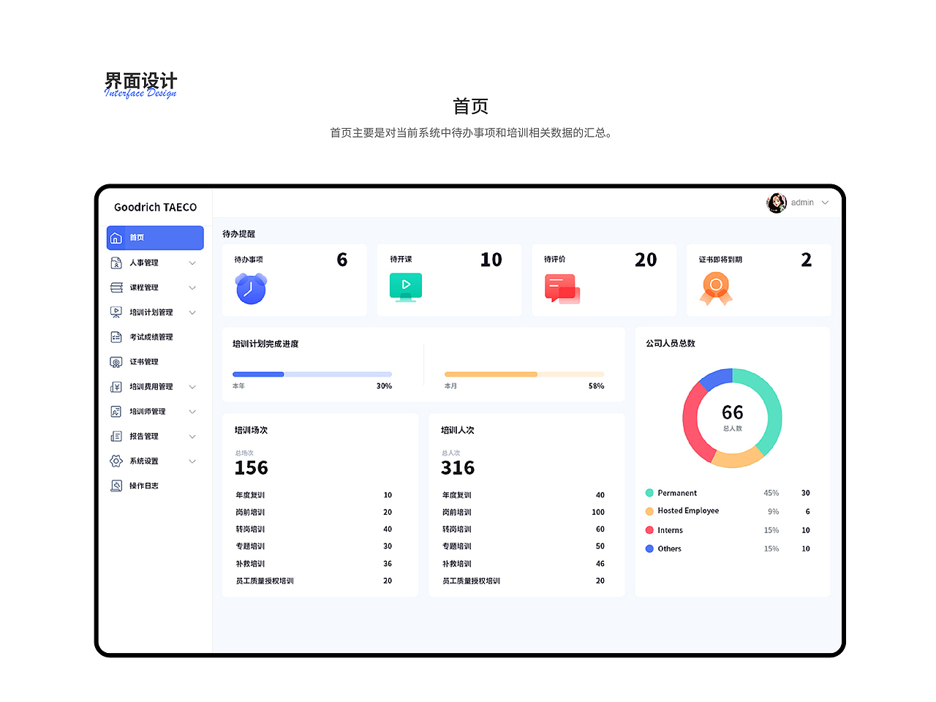The height and width of the screenshot is (702, 936).
Task: Click the Goodrich TAECO logo text
Action: [155, 208]
